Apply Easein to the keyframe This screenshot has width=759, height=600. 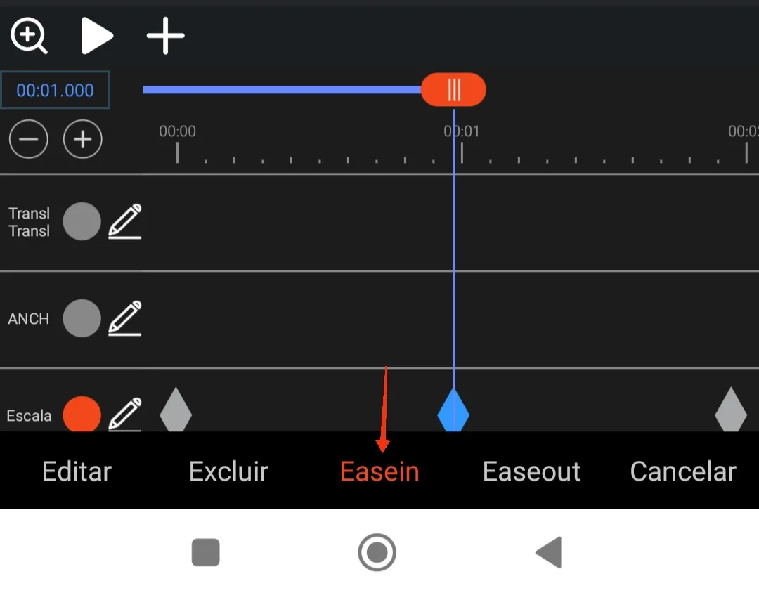tap(379, 471)
